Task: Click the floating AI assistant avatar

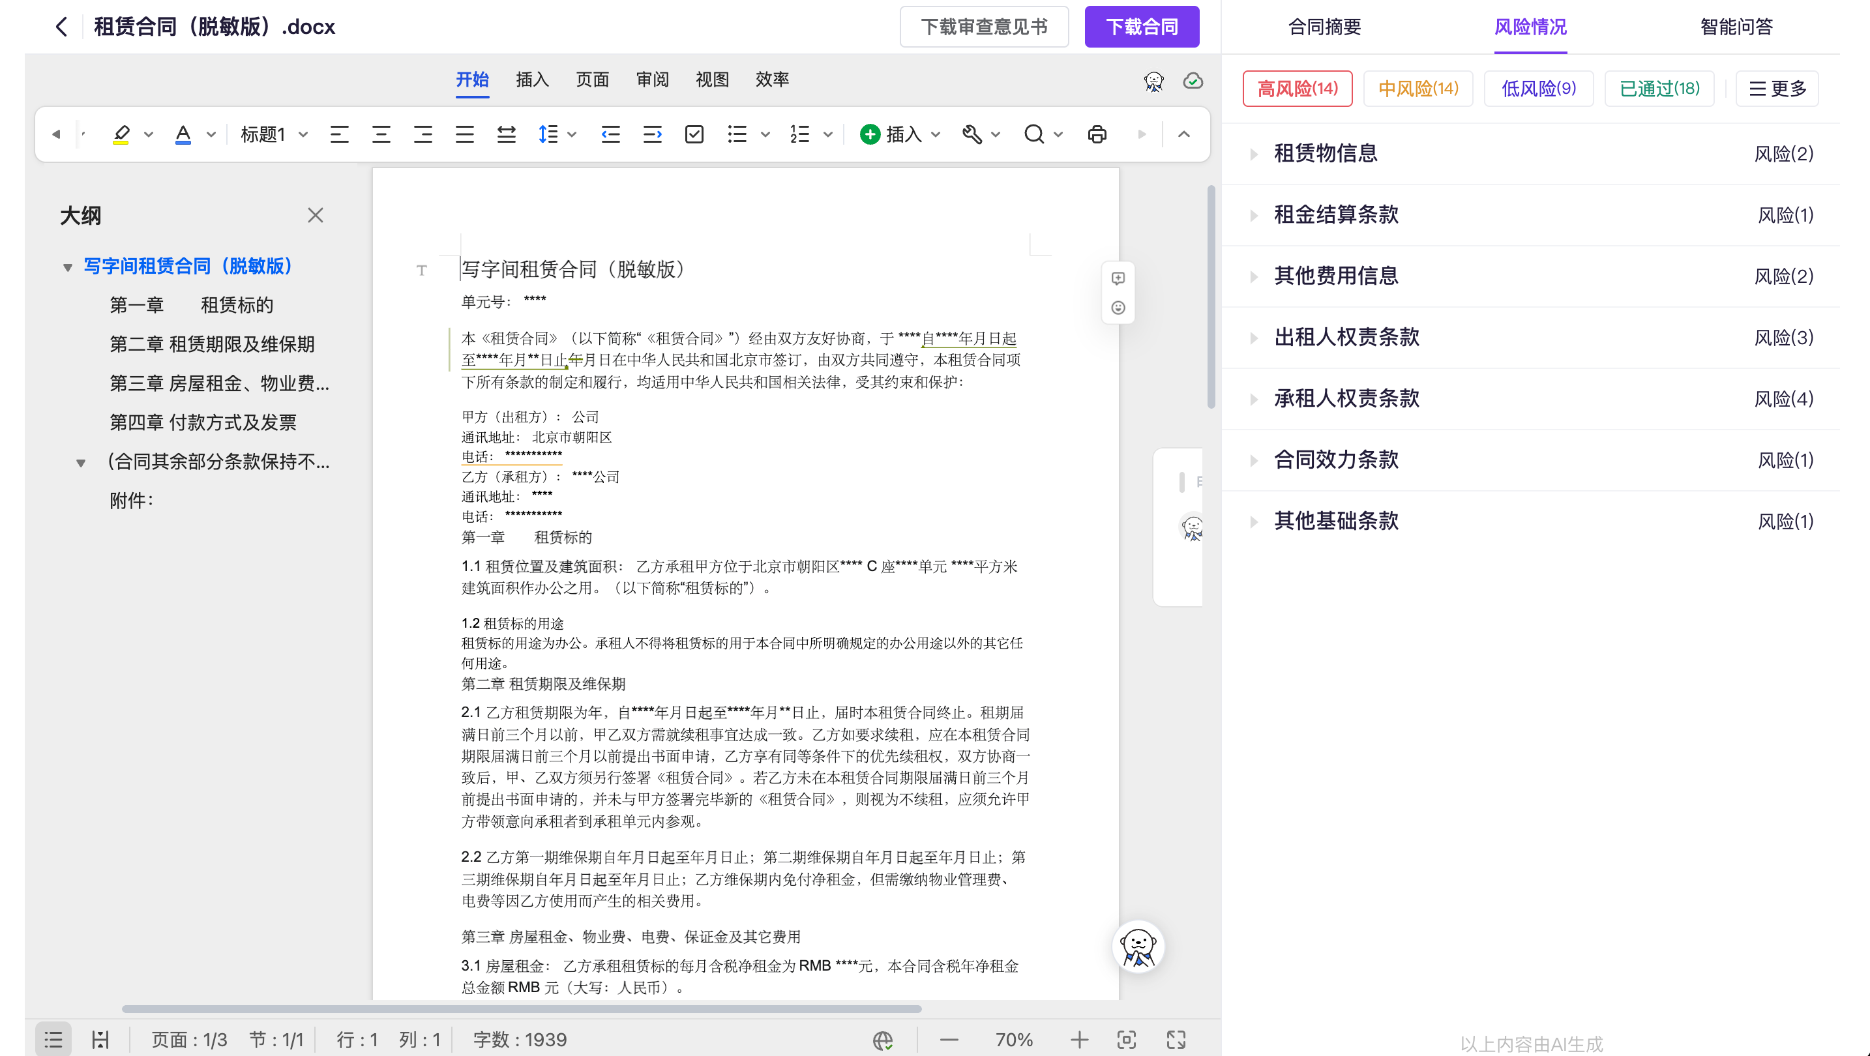Action: [1138, 947]
